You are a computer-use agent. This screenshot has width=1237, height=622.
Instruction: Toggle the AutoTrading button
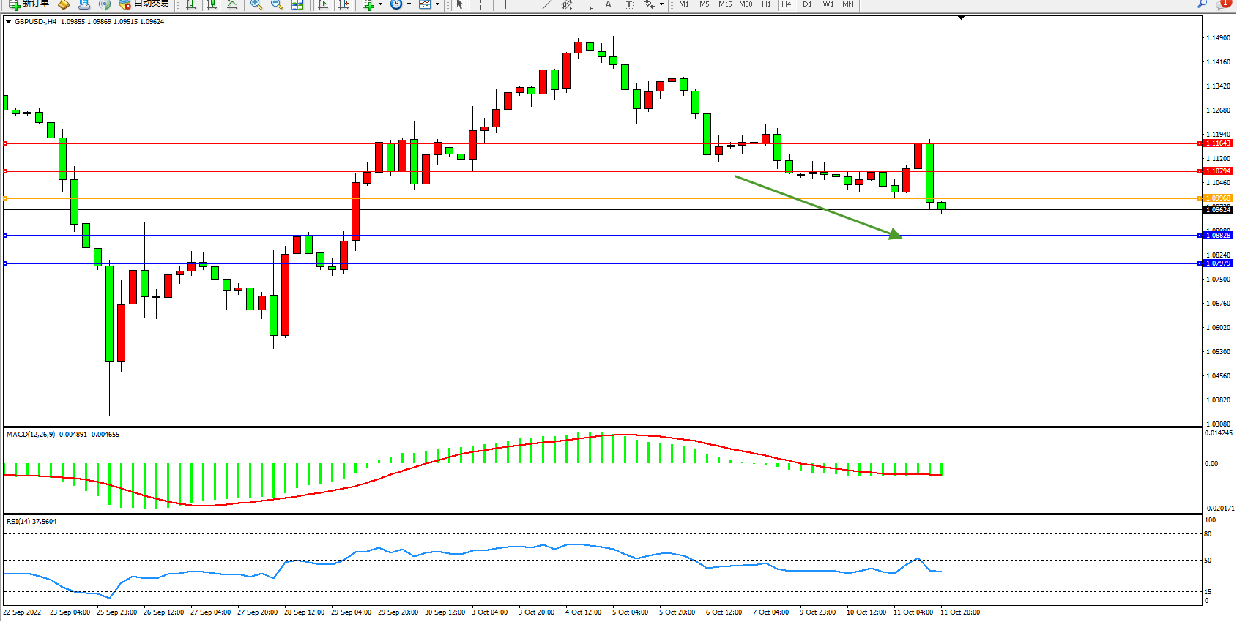pos(145,4)
